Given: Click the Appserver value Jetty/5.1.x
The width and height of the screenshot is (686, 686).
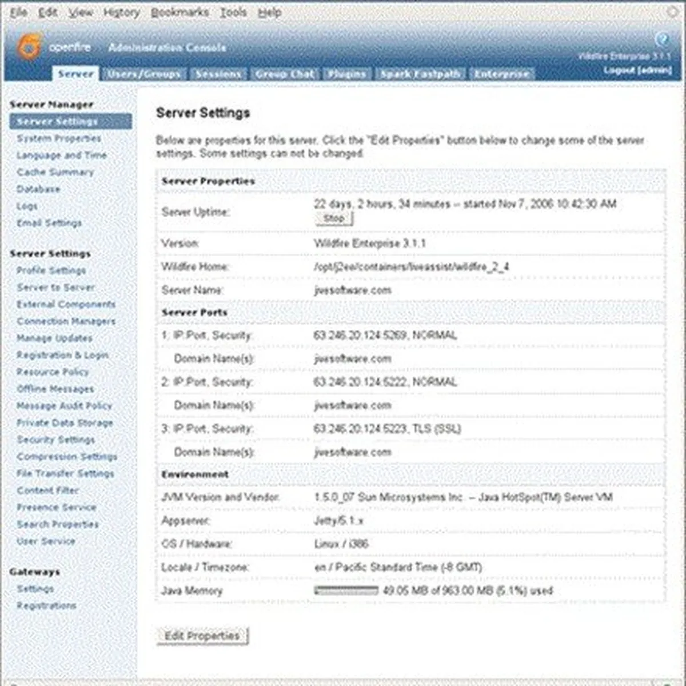Looking at the screenshot, I should coord(339,521).
